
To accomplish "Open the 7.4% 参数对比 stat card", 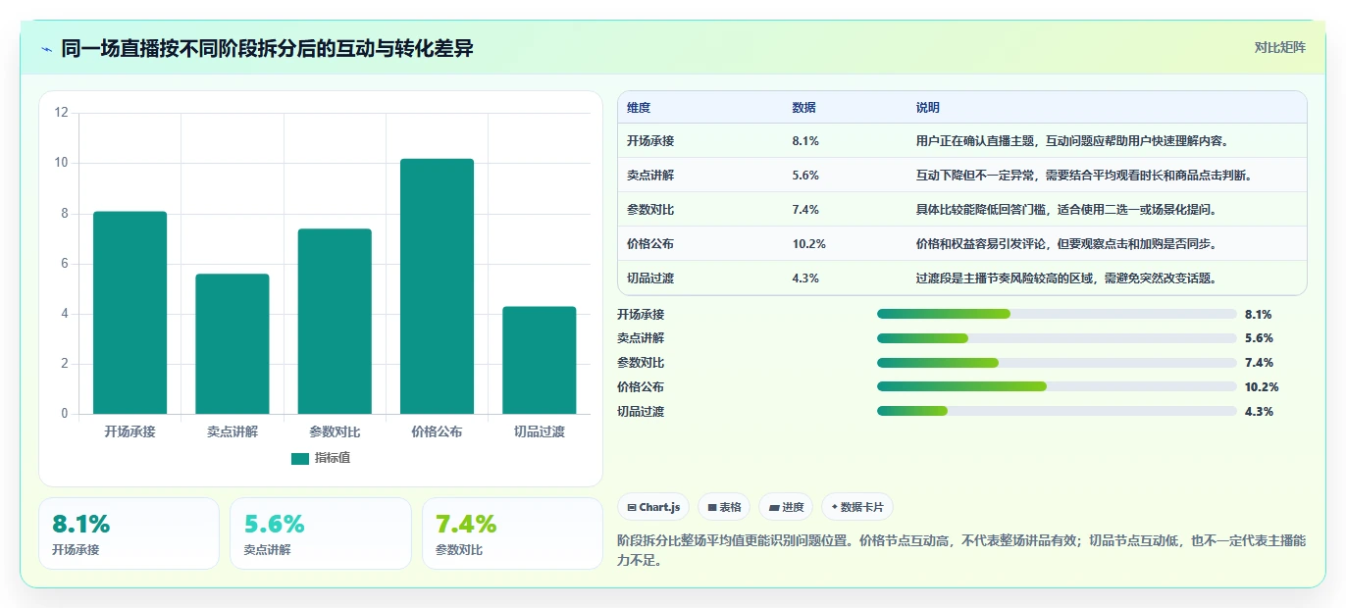I will tap(512, 533).
